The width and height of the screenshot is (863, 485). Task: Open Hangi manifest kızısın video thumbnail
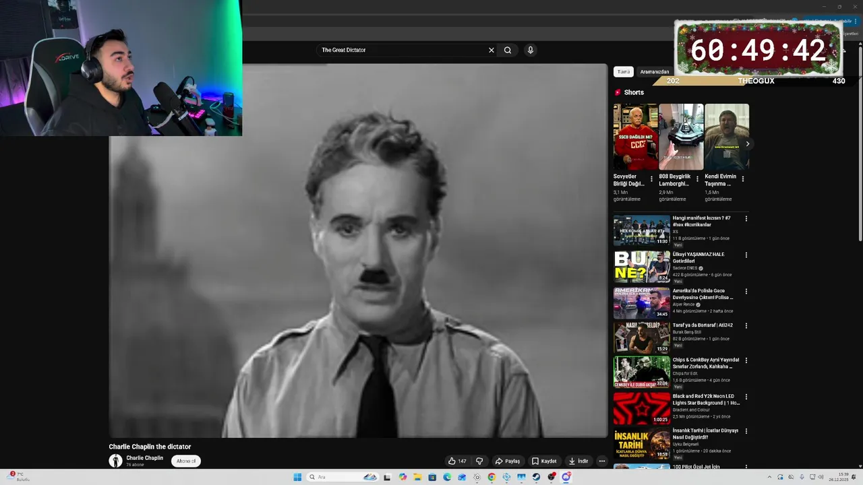pos(641,230)
